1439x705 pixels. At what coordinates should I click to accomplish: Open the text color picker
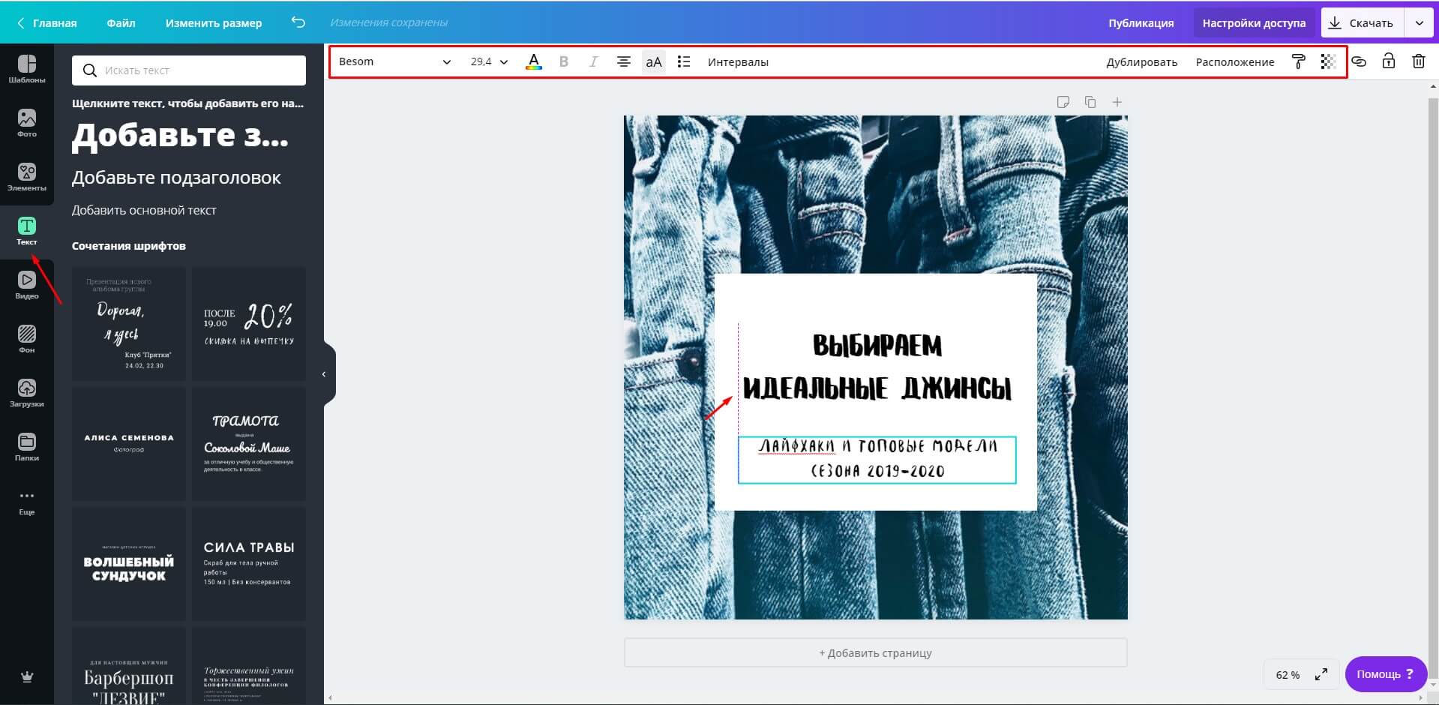click(x=533, y=61)
